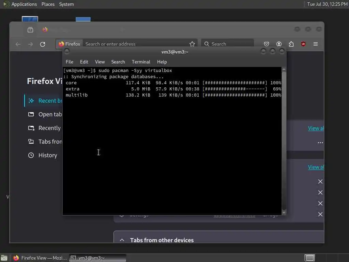This screenshot has width=349, height=262.
Task: Click show desktop icon in bottom panel
Action: tap(4, 258)
